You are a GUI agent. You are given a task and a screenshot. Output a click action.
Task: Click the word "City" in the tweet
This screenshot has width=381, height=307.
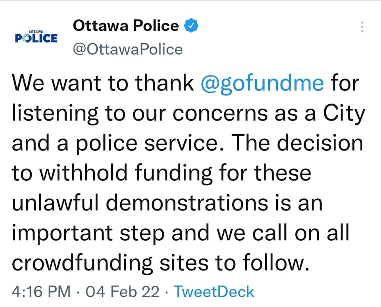344,114
